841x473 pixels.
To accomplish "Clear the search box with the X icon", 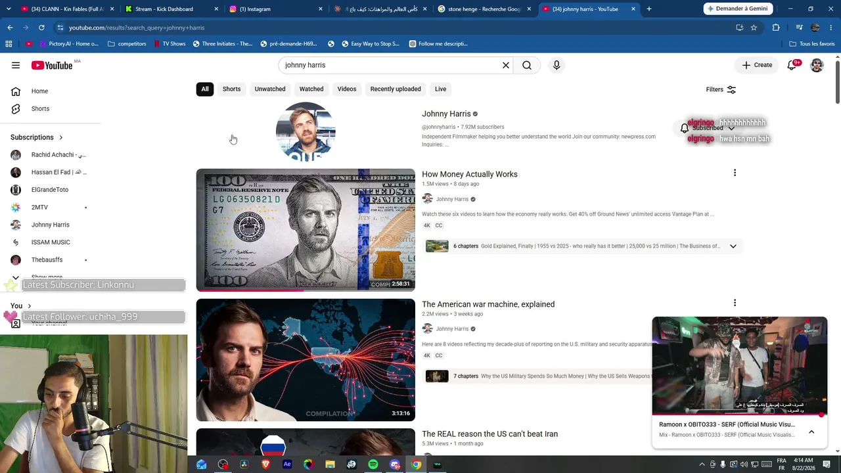I will (506, 65).
